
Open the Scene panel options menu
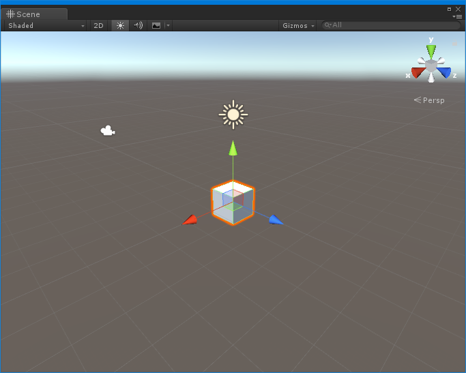(x=457, y=16)
